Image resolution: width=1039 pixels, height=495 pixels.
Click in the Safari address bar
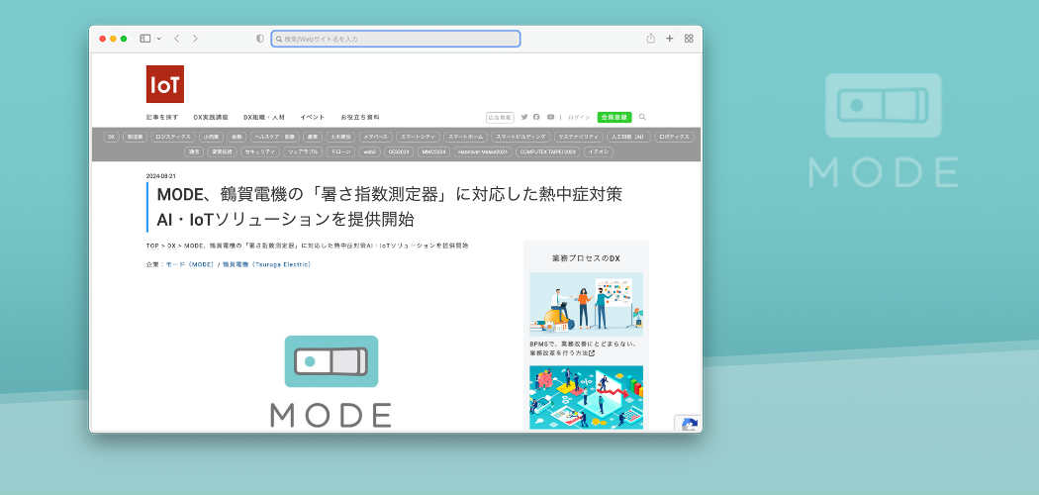[x=396, y=39]
